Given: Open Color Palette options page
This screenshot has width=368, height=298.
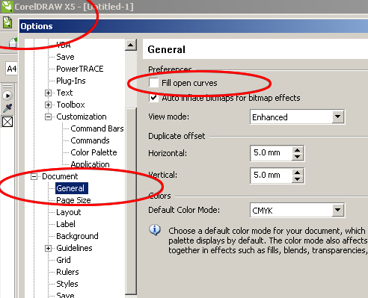Looking at the screenshot, I should point(93,152).
